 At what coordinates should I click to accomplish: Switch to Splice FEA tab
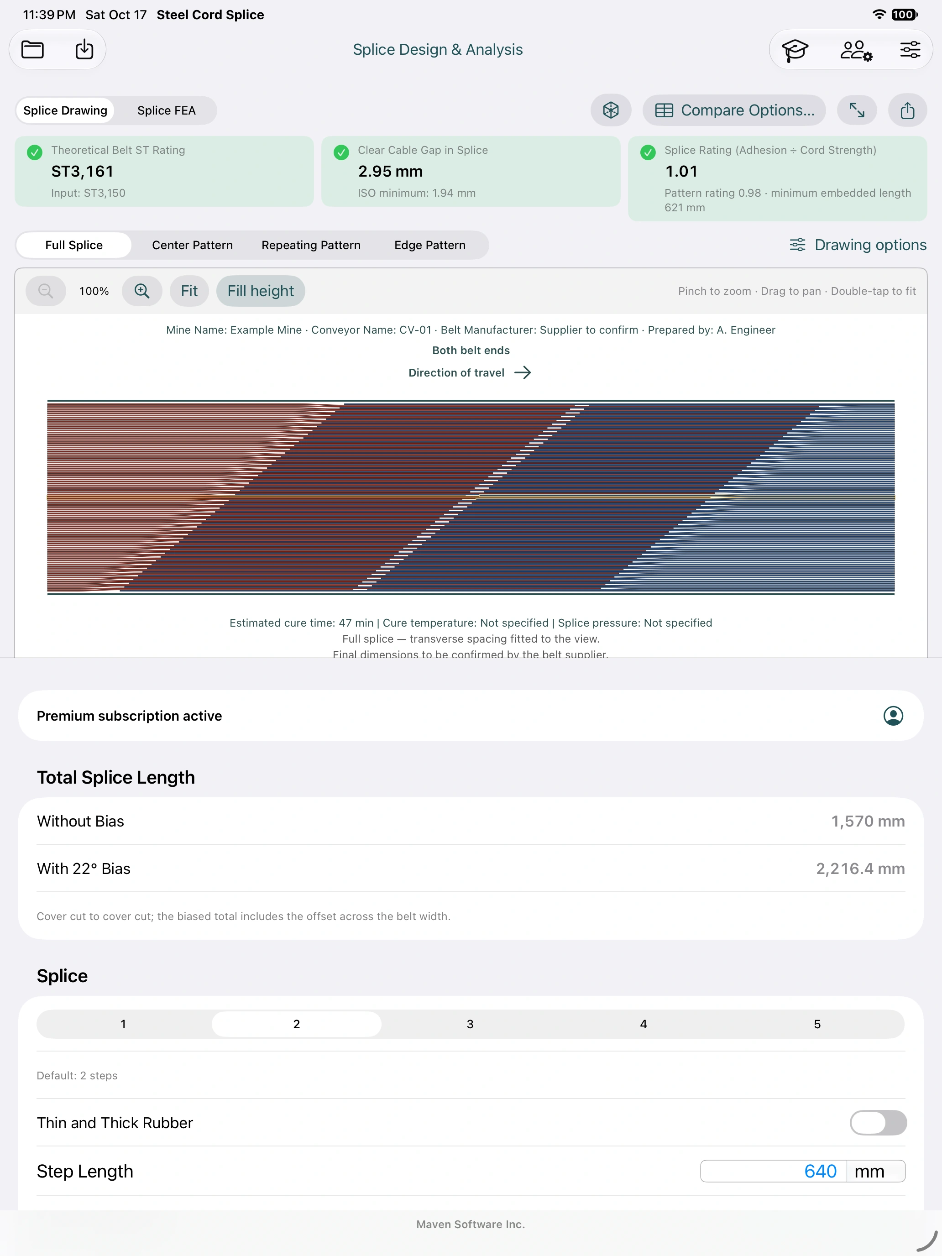[167, 110]
